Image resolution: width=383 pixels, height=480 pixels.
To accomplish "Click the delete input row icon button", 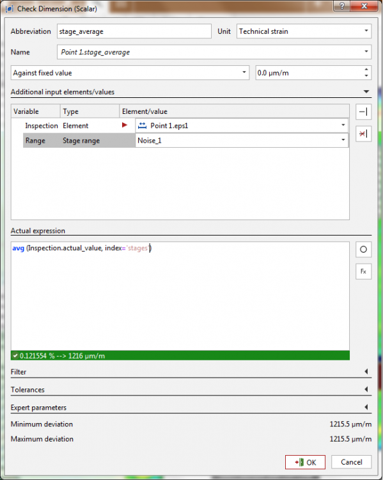I will (363, 134).
